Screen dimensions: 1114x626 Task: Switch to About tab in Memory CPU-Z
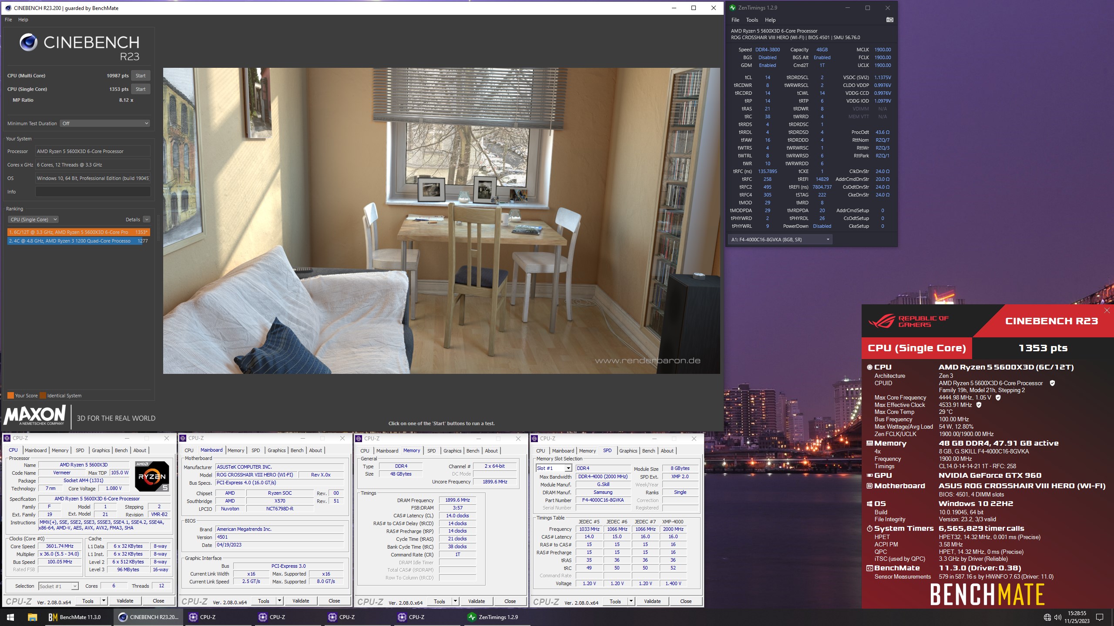click(x=491, y=451)
